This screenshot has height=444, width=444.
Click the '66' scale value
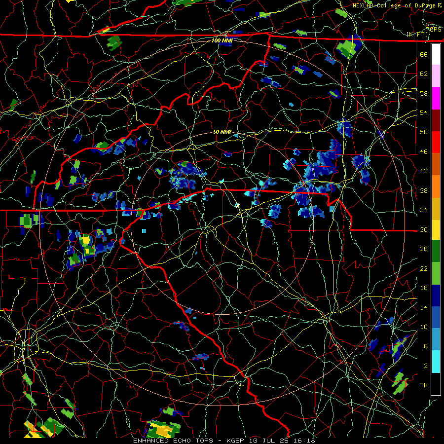pyautogui.click(x=424, y=54)
